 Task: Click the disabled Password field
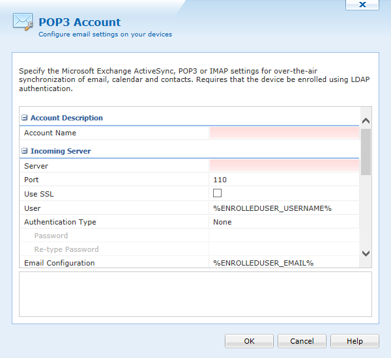click(284, 236)
